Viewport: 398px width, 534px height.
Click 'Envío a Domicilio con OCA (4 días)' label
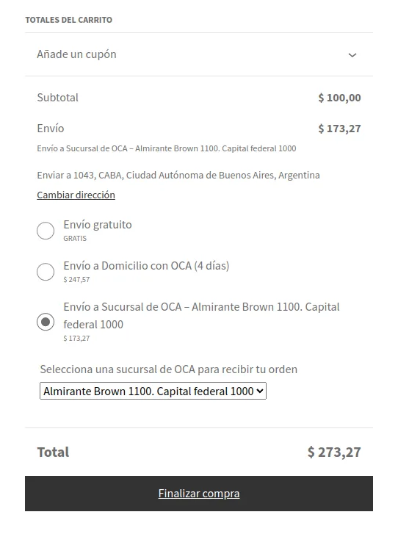pyautogui.click(x=146, y=266)
